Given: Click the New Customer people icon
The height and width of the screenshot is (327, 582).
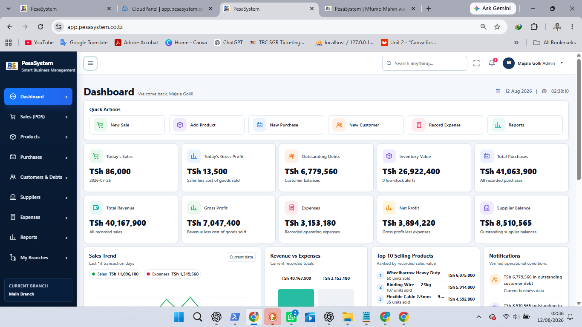Looking at the screenshot, I should point(339,125).
